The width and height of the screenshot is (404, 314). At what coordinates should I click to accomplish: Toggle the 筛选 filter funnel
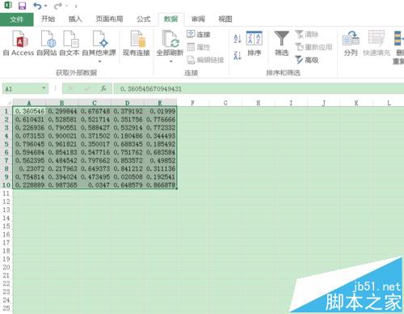[x=281, y=43]
